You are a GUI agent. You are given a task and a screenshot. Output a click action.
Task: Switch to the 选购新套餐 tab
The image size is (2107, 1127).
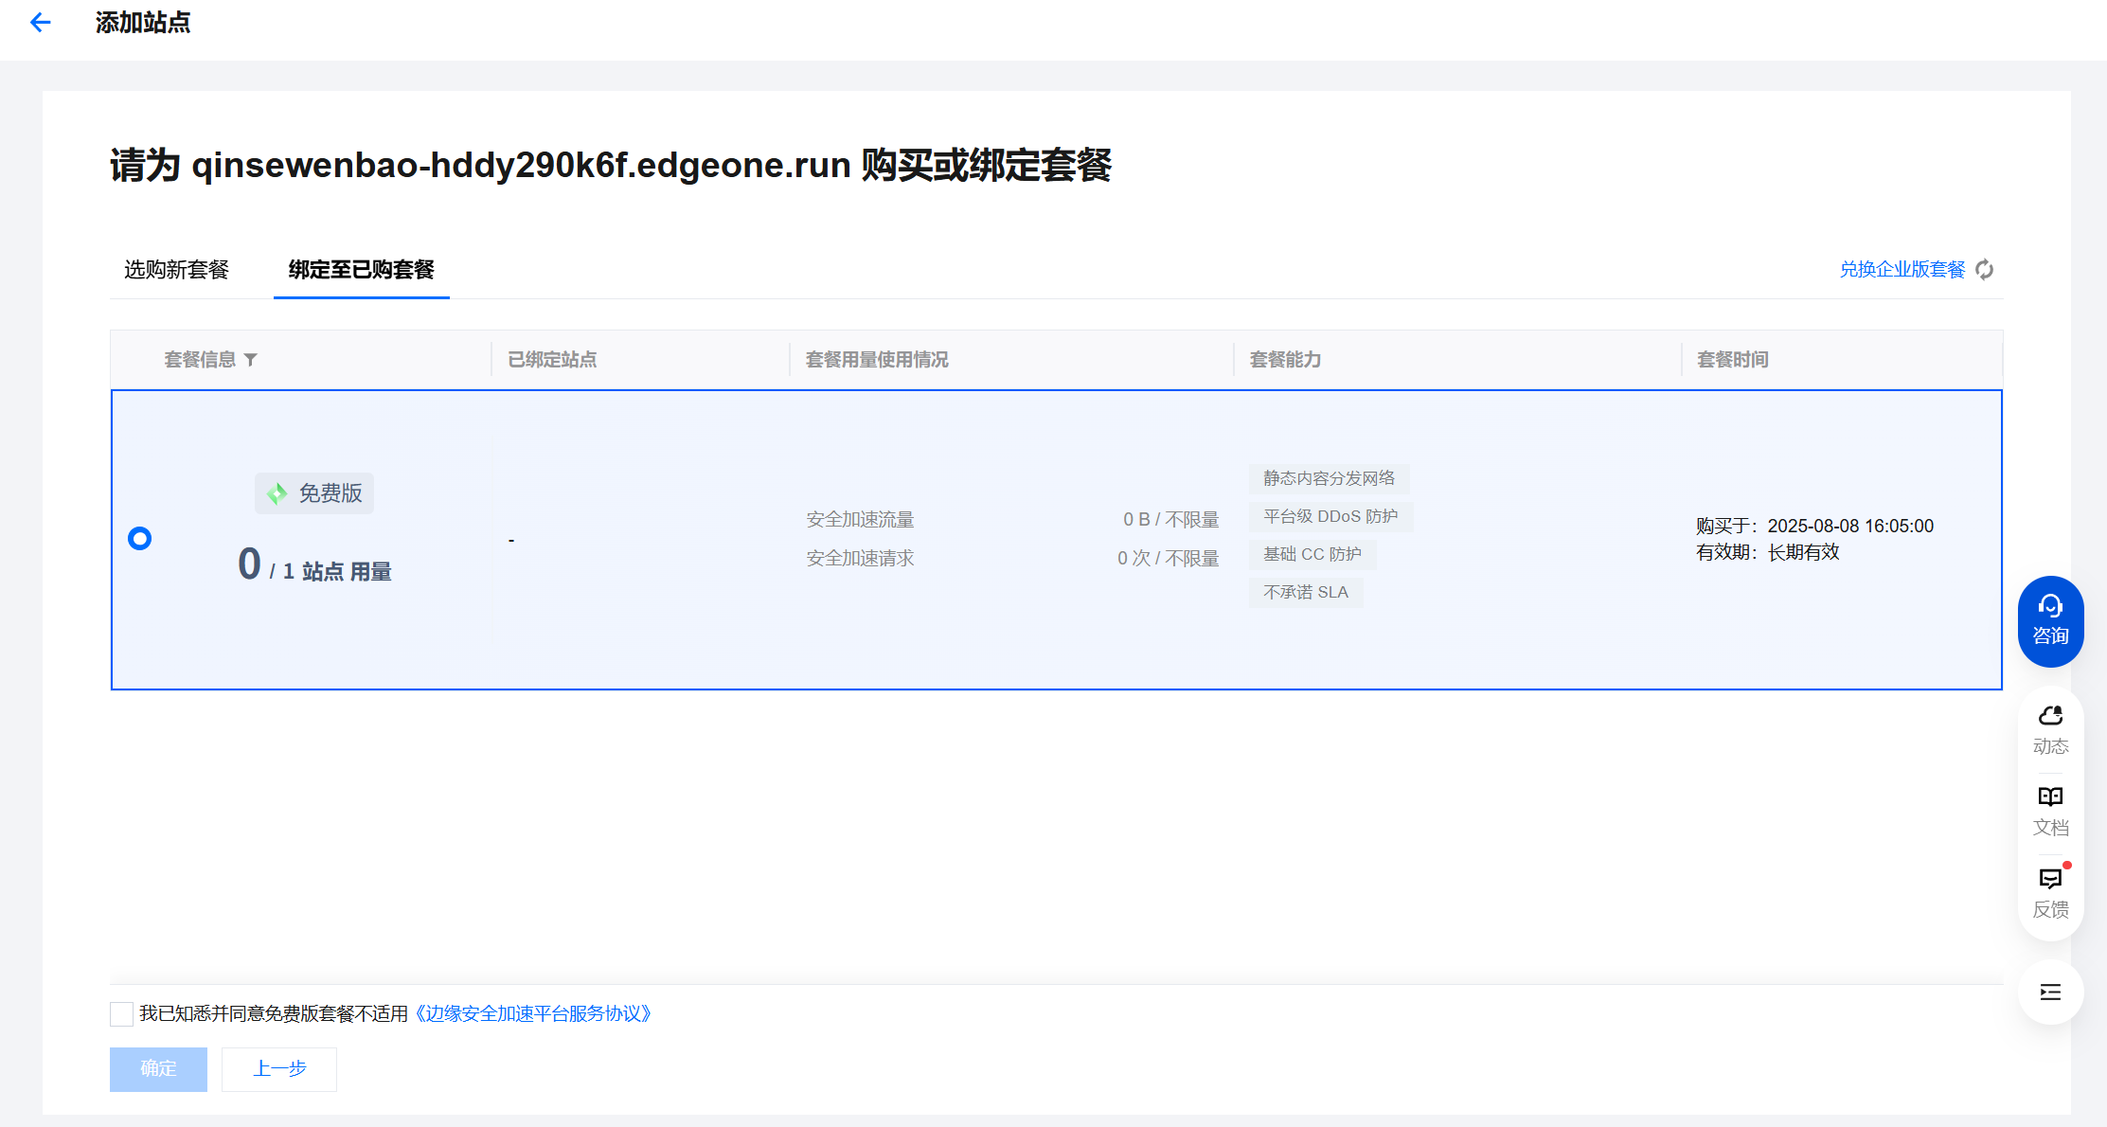tap(177, 270)
